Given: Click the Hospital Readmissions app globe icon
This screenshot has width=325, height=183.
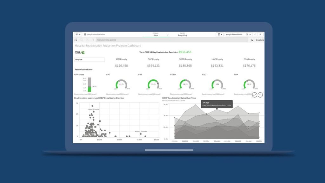Looking at the screenshot, I should [85, 34].
